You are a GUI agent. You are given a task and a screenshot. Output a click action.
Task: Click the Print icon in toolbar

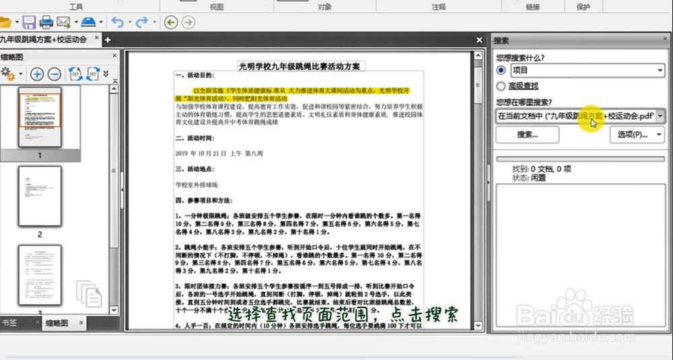(x=46, y=22)
